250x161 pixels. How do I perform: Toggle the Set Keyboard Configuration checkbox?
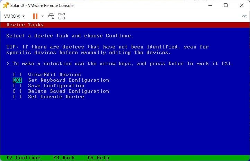pyautogui.click(x=17, y=80)
